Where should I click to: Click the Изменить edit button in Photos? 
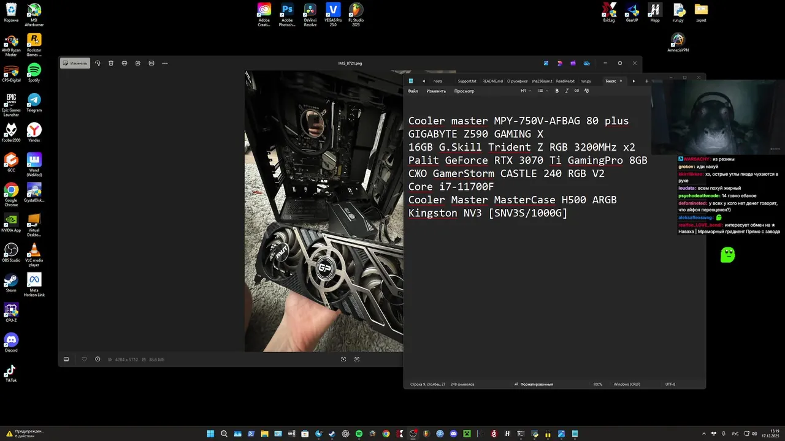tap(75, 63)
